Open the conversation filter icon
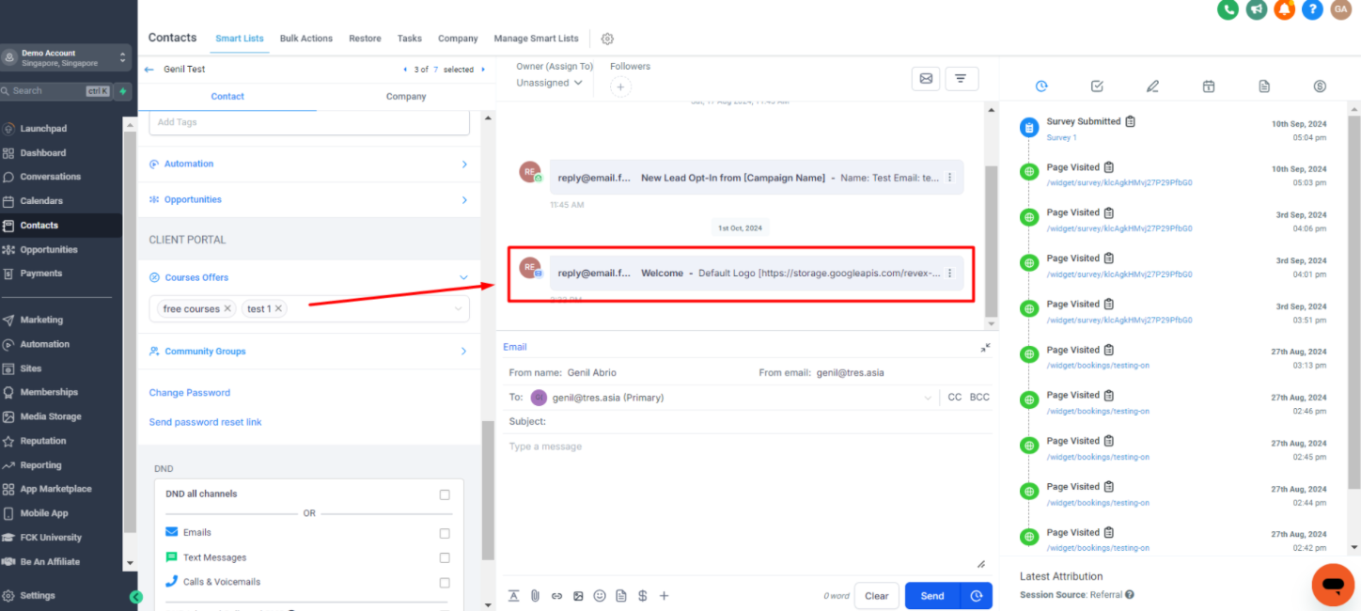This screenshot has height=611, width=1361. [961, 79]
